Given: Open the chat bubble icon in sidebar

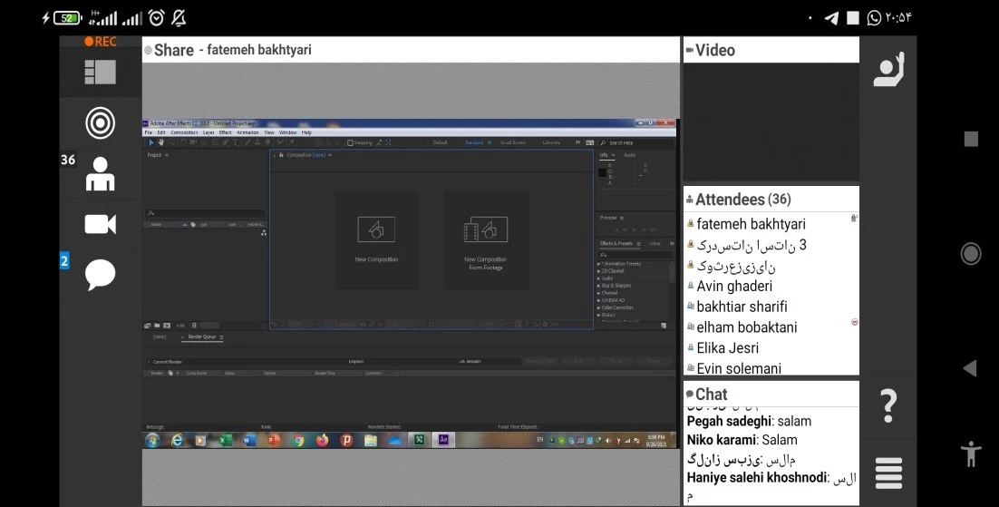Looking at the screenshot, I should pyautogui.click(x=100, y=273).
